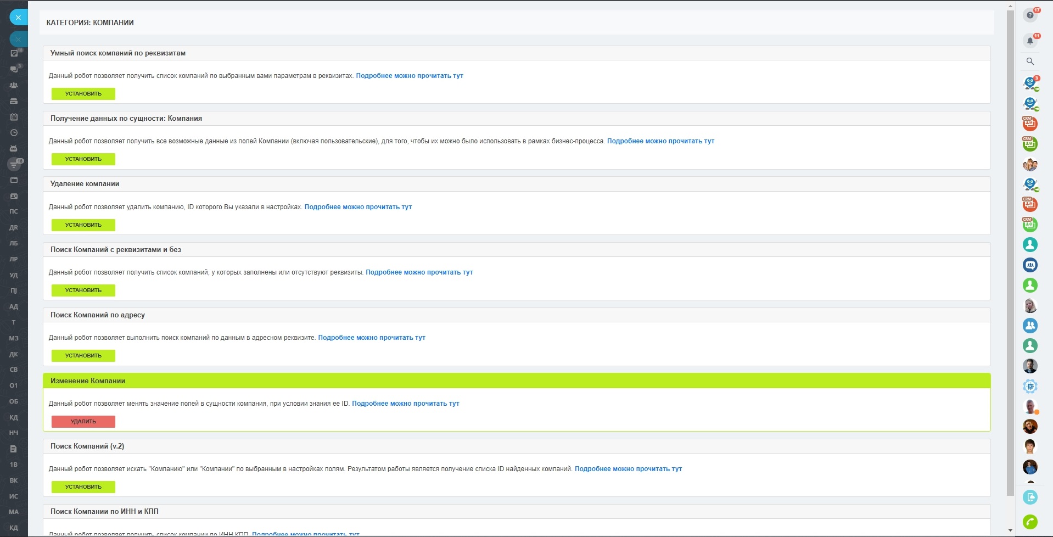Click the search magnifier icon
1053x537 pixels.
(x=1030, y=61)
